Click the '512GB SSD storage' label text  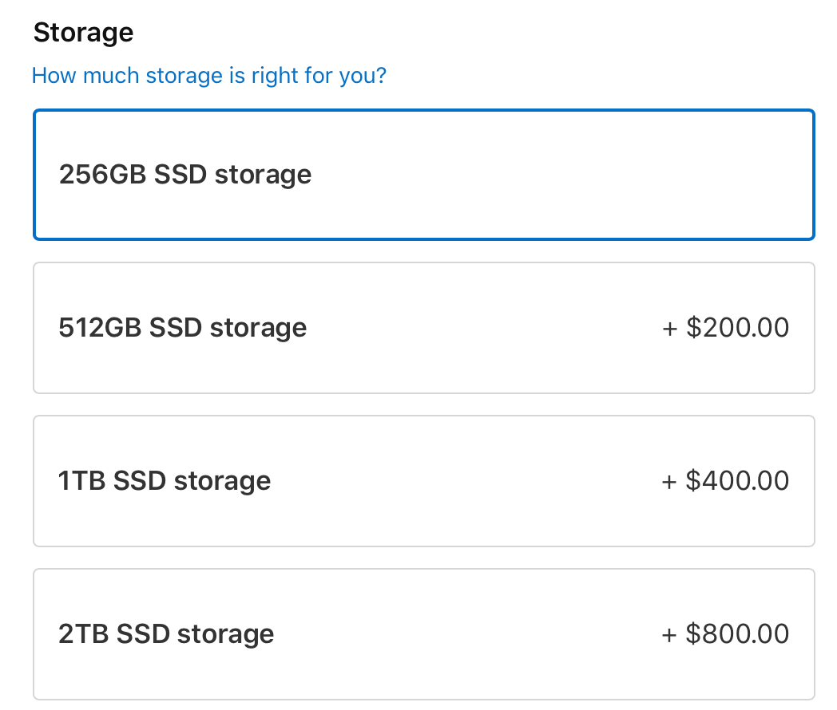click(183, 328)
